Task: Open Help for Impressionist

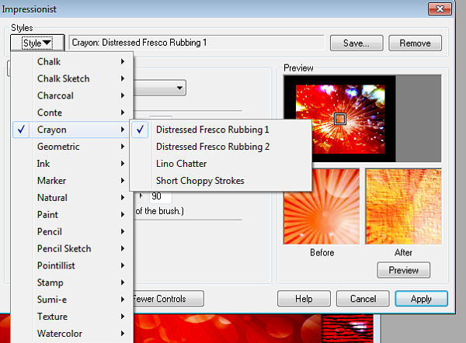Action: (304, 299)
